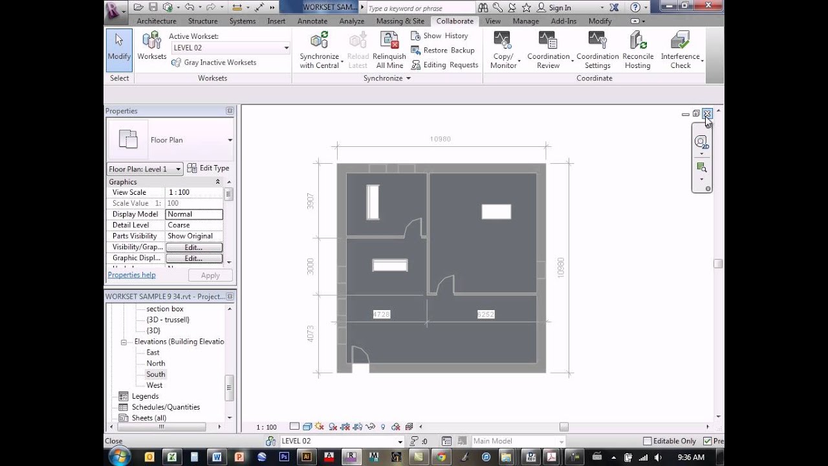Open the status bar LEVEL 02 workset dropdown
The height and width of the screenshot is (466, 828).
[x=399, y=441]
